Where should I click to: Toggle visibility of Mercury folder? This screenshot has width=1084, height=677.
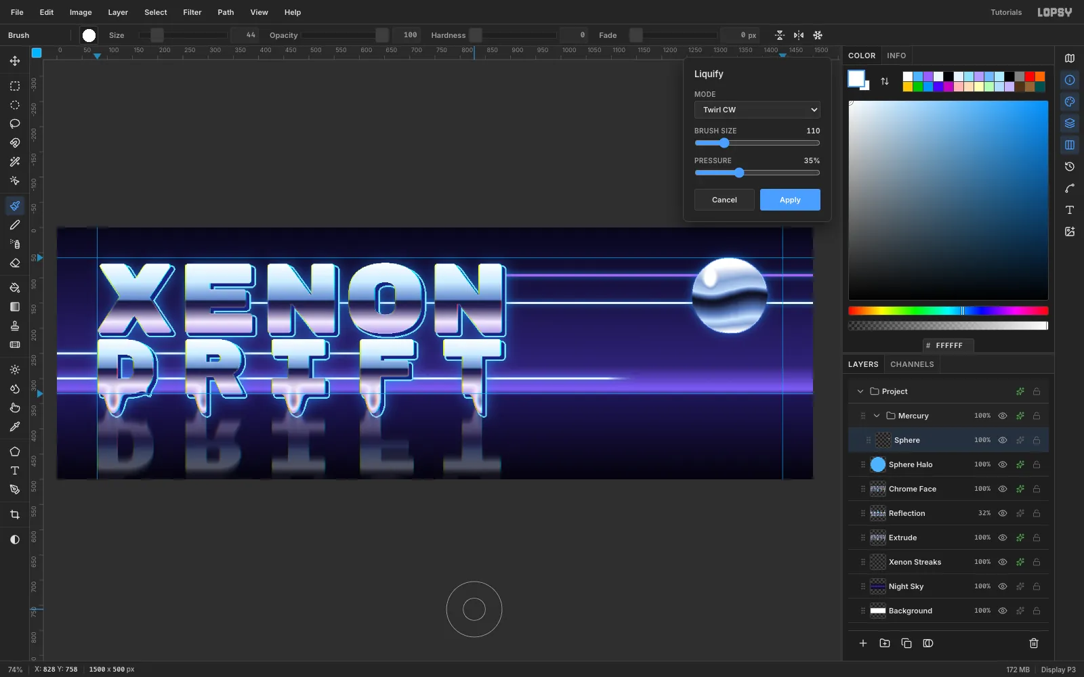[1003, 416]
